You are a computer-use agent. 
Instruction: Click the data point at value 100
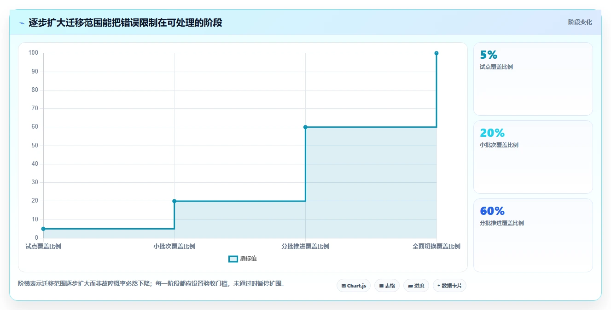[436, 53]
